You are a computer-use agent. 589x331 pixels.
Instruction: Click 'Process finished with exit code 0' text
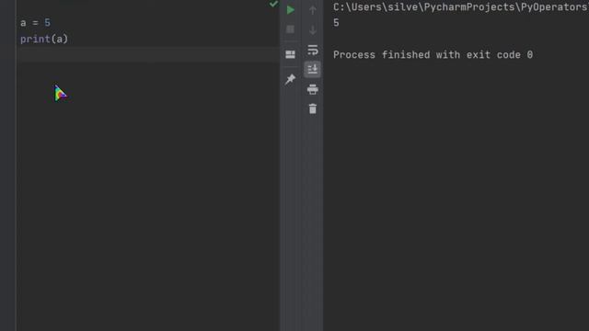coord(433,55)
